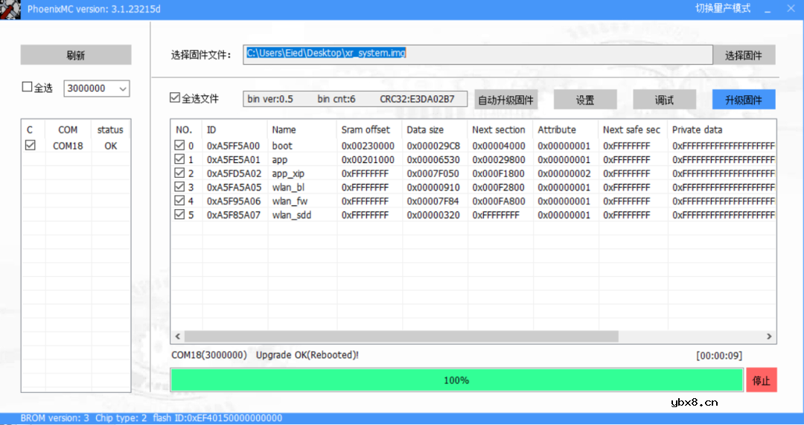
Task: Open the 设置 settings button
Action: [584, 100]
